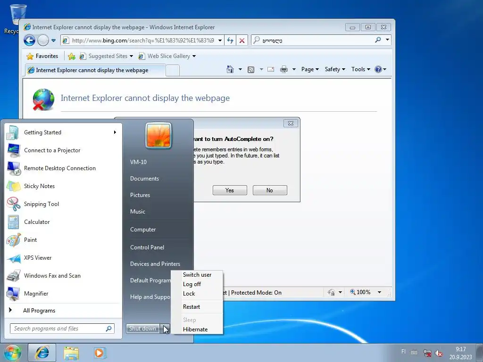This screenshot has width=483, height=362.
Task: Open Windows Media Player from taskbar
Action: (x=100, y=353)
